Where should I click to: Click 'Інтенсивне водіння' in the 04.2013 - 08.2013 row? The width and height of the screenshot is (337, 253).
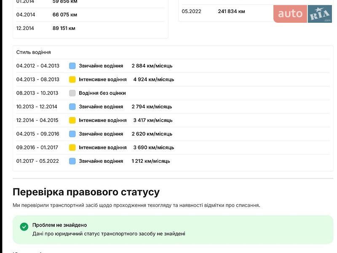103,79
